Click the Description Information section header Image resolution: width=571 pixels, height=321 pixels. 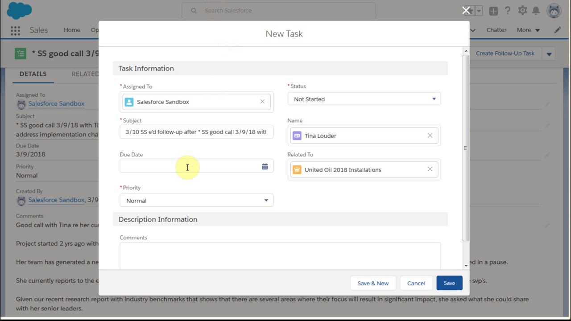pyautogui.click(x=280, y=219)
